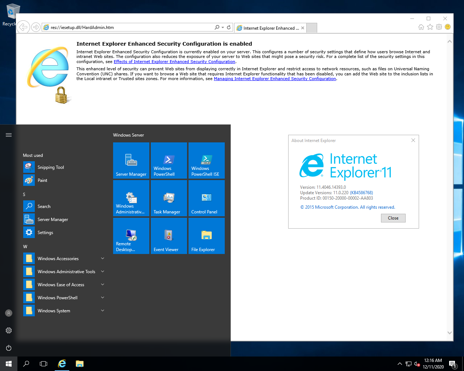Image resolution: width=464 pixels, height=371 pixels.
Task: Click IE page scrollbar up arrow
Action: [x=449, y=42]
